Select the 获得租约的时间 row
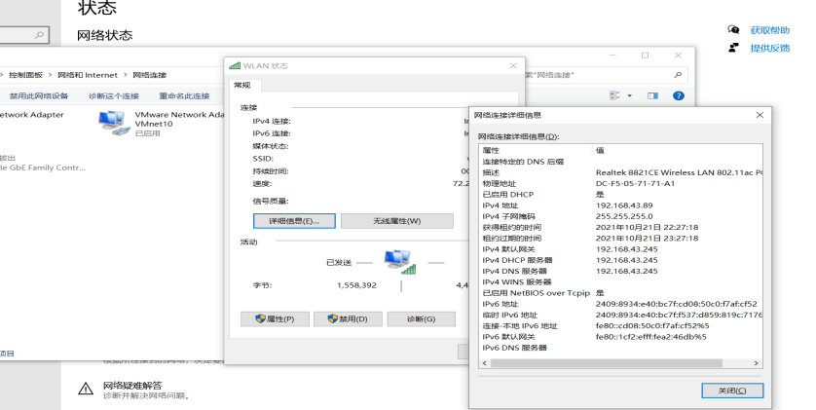The image size is (816, 410). pos(621,227)
